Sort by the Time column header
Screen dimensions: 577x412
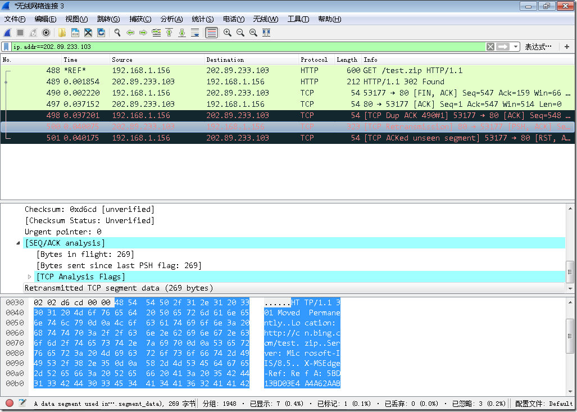coord(86,60)
